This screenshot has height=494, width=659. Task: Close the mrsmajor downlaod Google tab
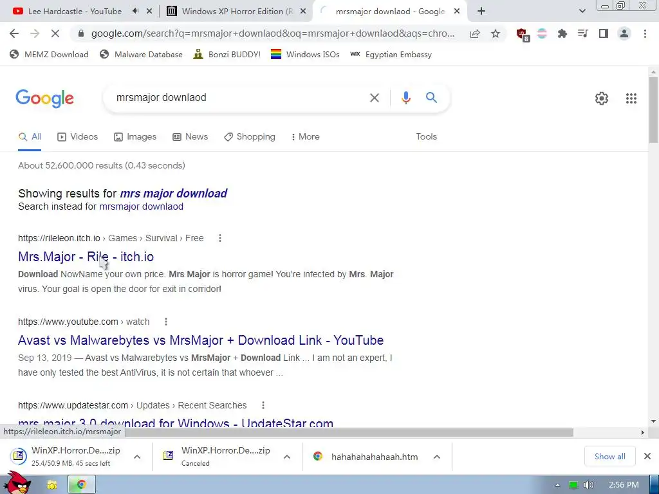[x=457, y=12]
